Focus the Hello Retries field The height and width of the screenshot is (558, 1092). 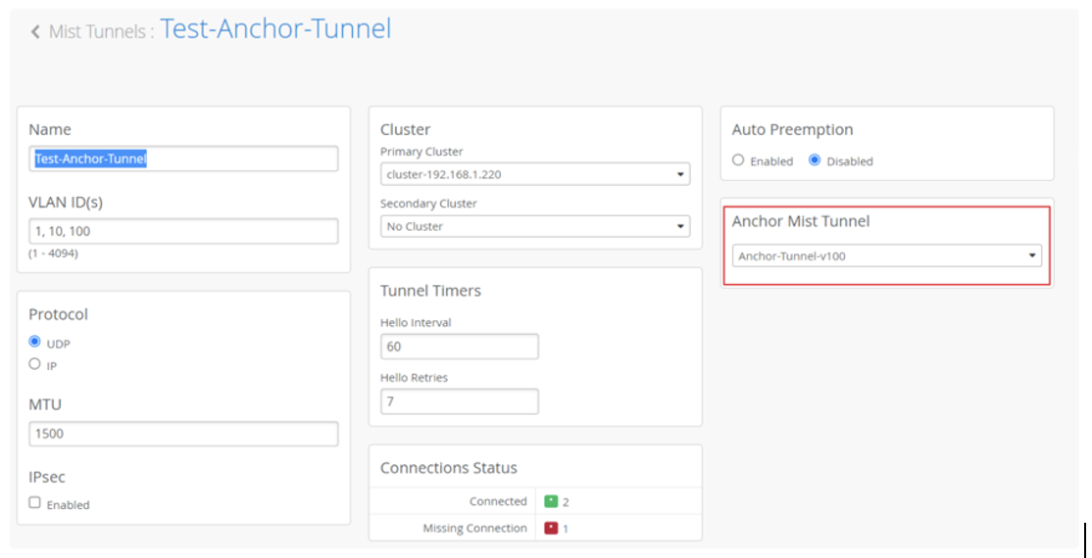point(459,401)
